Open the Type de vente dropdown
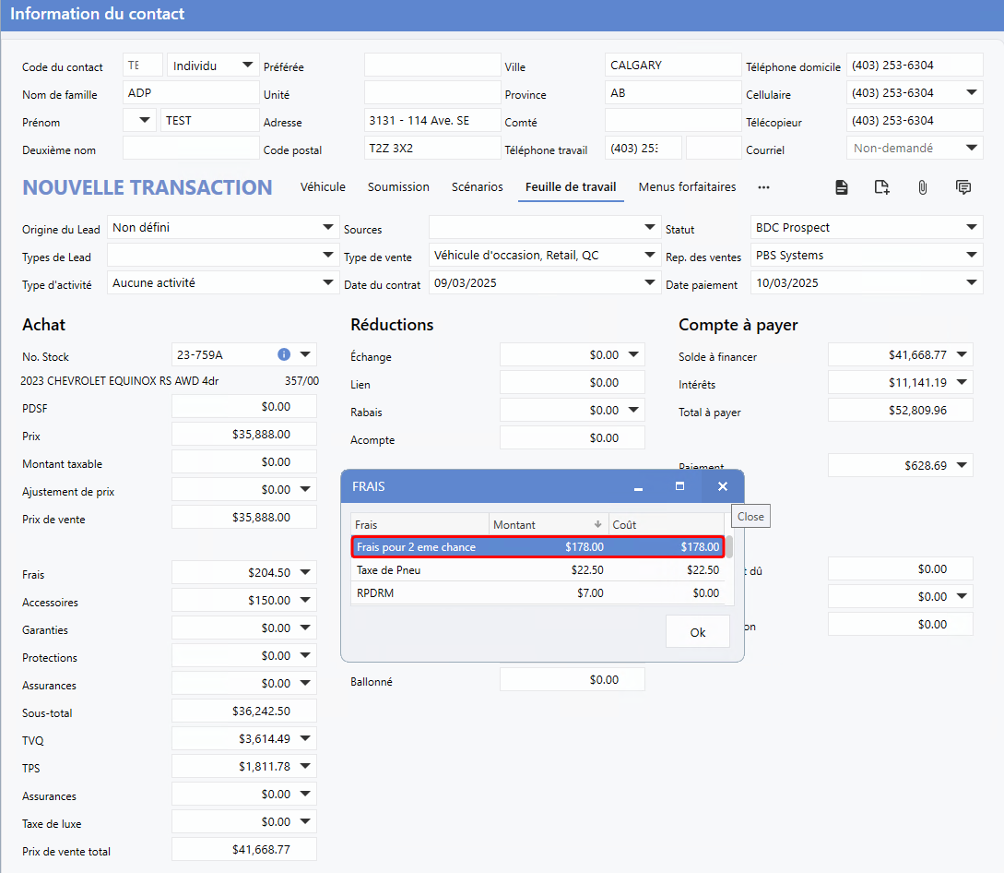The image size is (1004, 873). tap(650, 256)
